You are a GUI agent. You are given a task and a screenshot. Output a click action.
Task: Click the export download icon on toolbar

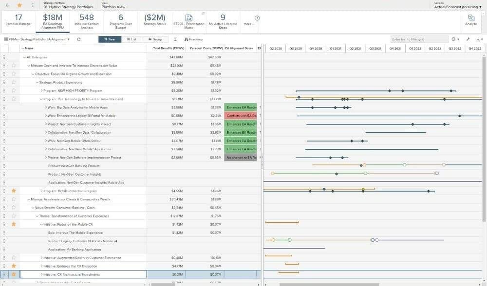pos(478,39)
